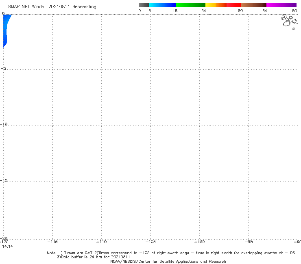Click the NOAA/NESDIS credit line

168,261
